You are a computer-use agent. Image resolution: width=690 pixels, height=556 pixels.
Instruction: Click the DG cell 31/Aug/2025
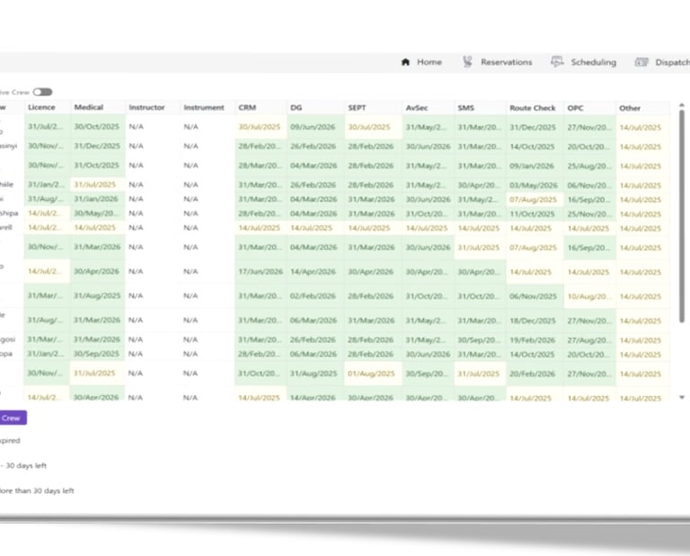pos(314,374)
